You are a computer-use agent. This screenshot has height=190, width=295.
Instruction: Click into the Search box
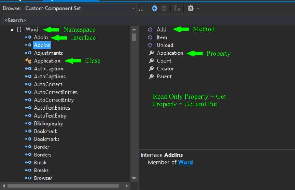(x=149, y=20)
